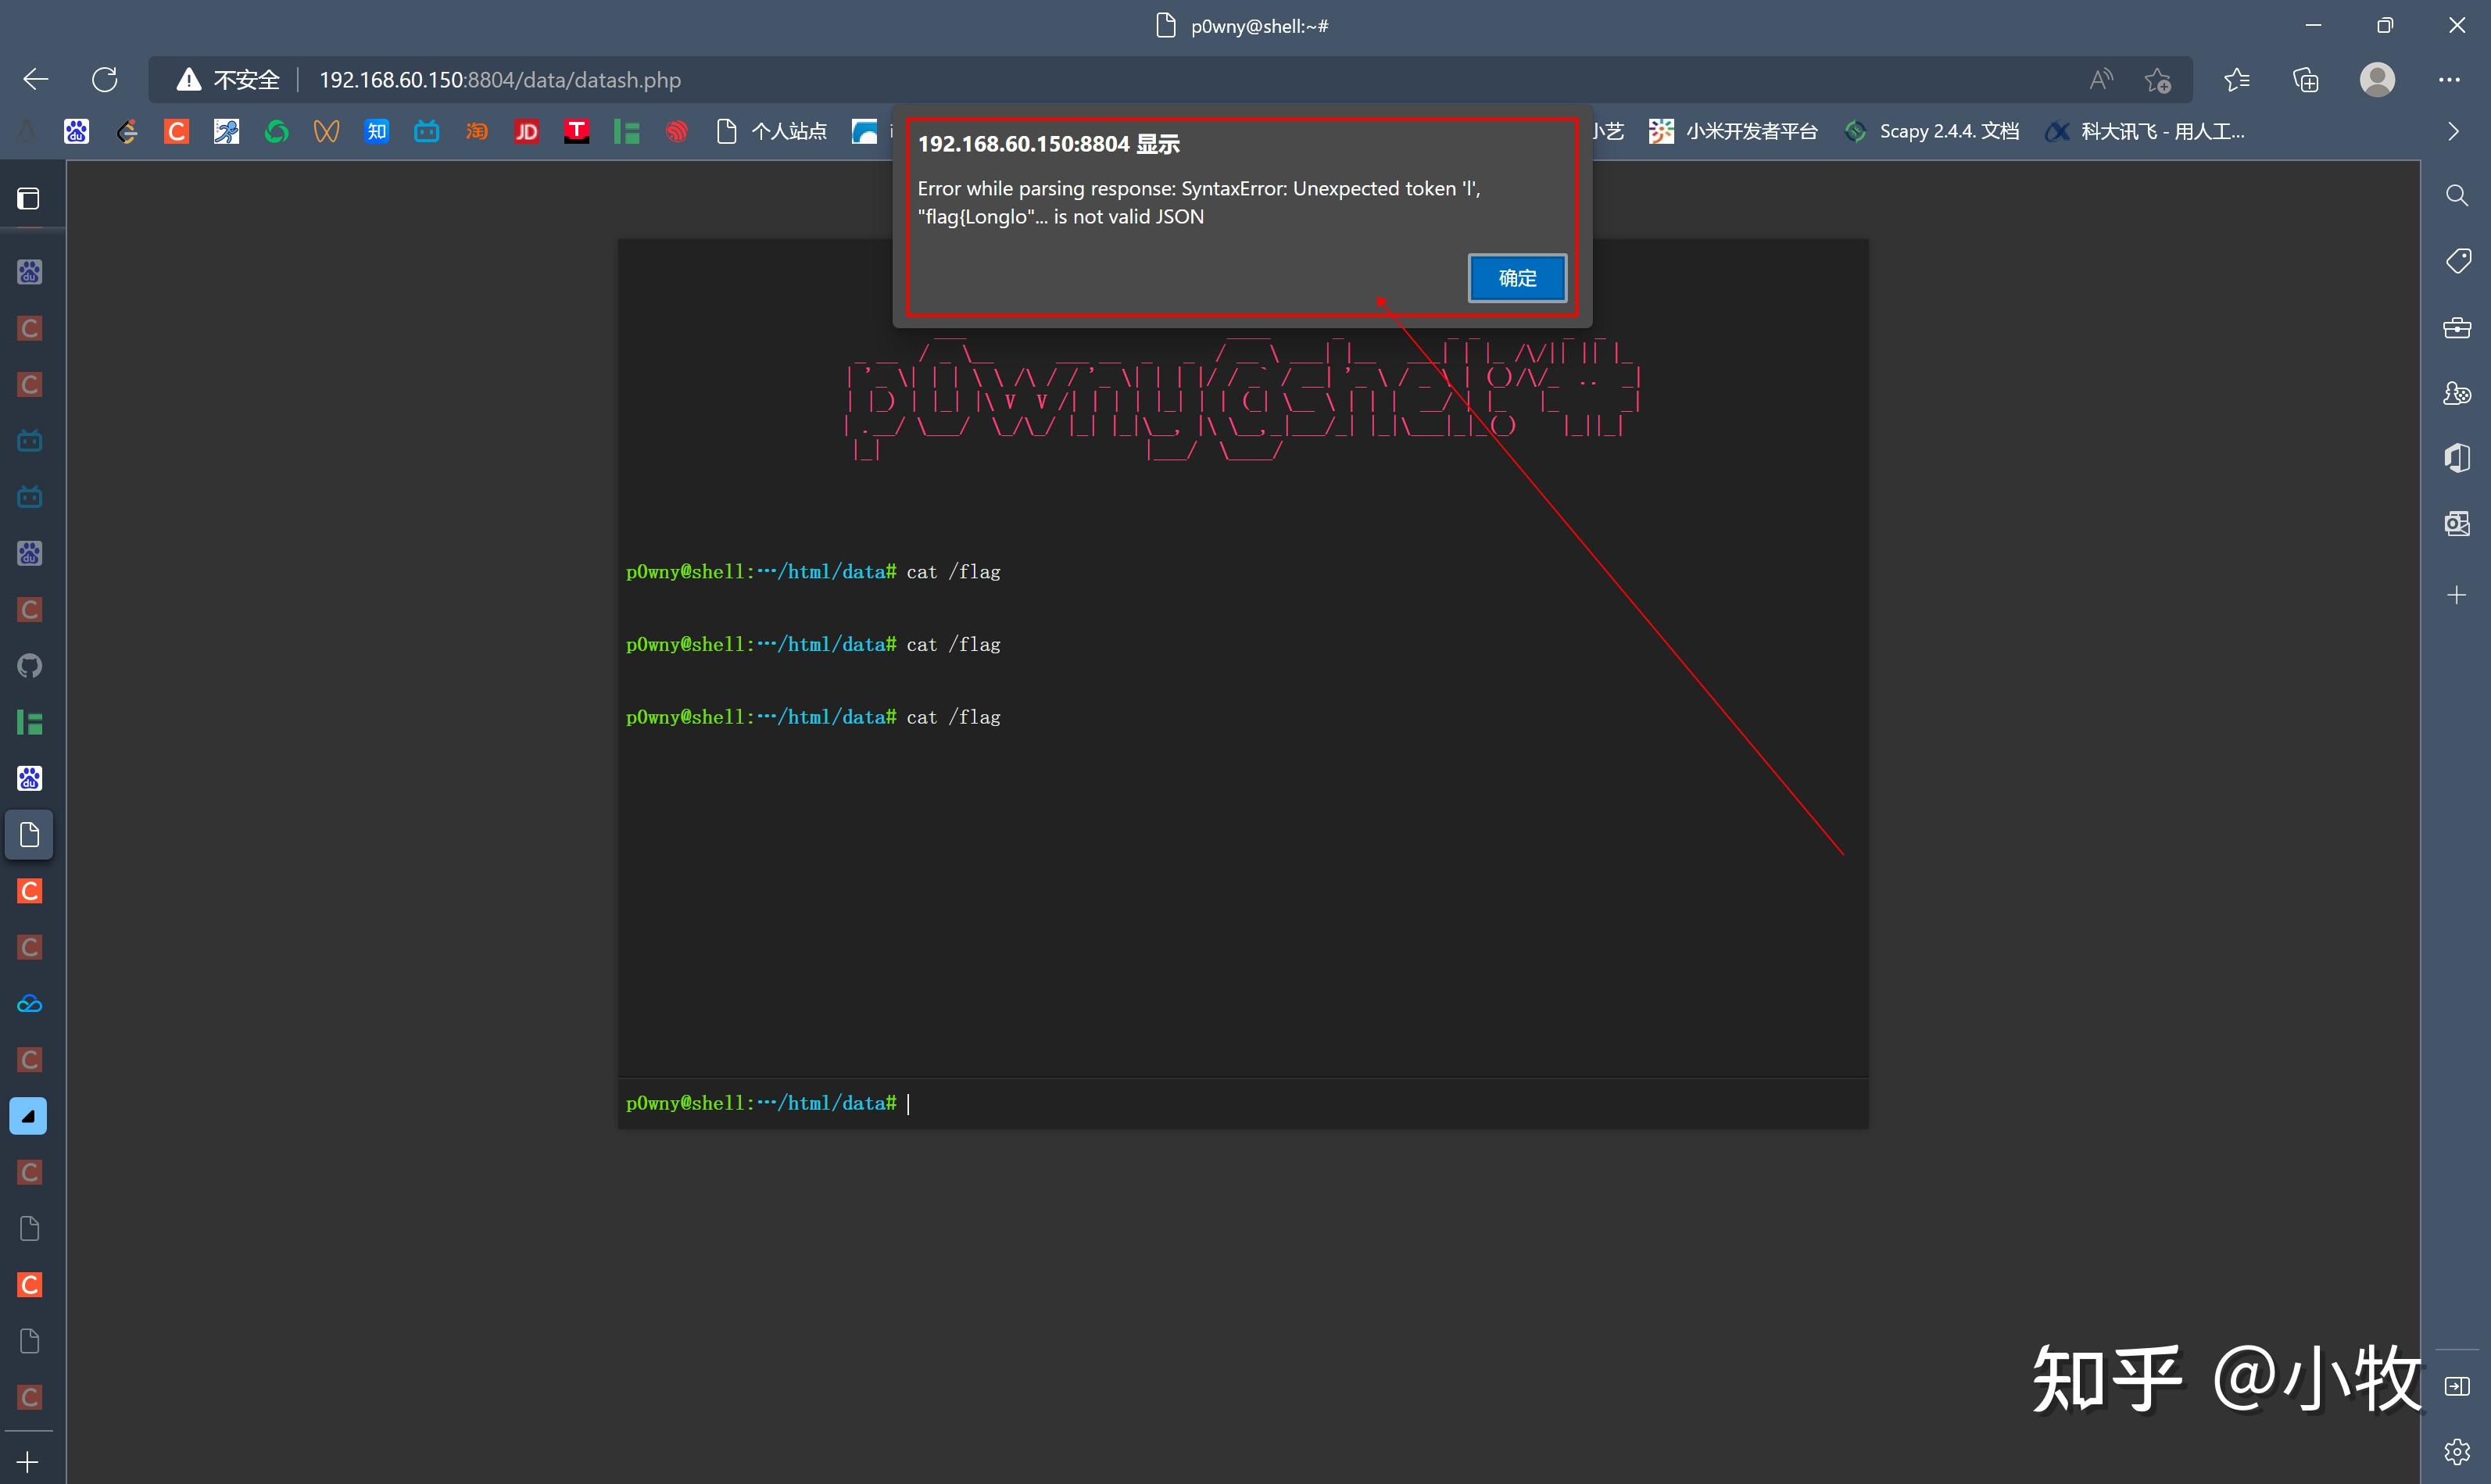The width and height of the screenshot is (2491, 1484).
Task: Open a new vertical tab
Action: (28, 1462)
